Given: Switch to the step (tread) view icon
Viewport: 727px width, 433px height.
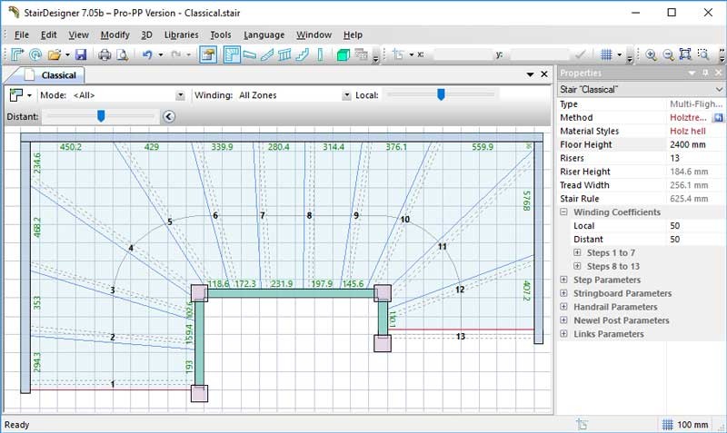Looking at the screenshot, I should [x=249, y=54].
